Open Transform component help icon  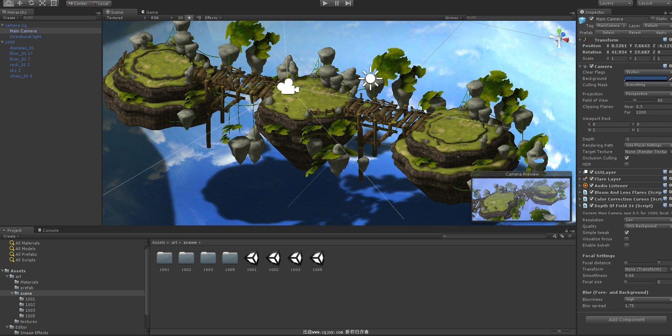pos(665,40)
